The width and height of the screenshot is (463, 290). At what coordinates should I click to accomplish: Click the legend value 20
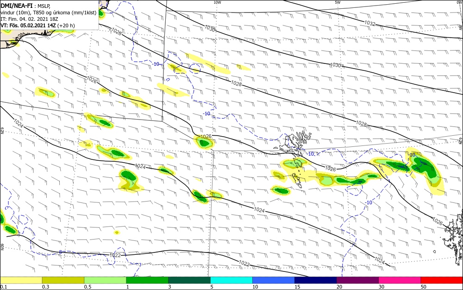339,287
